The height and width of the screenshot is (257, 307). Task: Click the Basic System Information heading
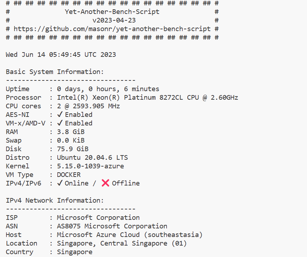pyautogui.click(x=55, y=72)
